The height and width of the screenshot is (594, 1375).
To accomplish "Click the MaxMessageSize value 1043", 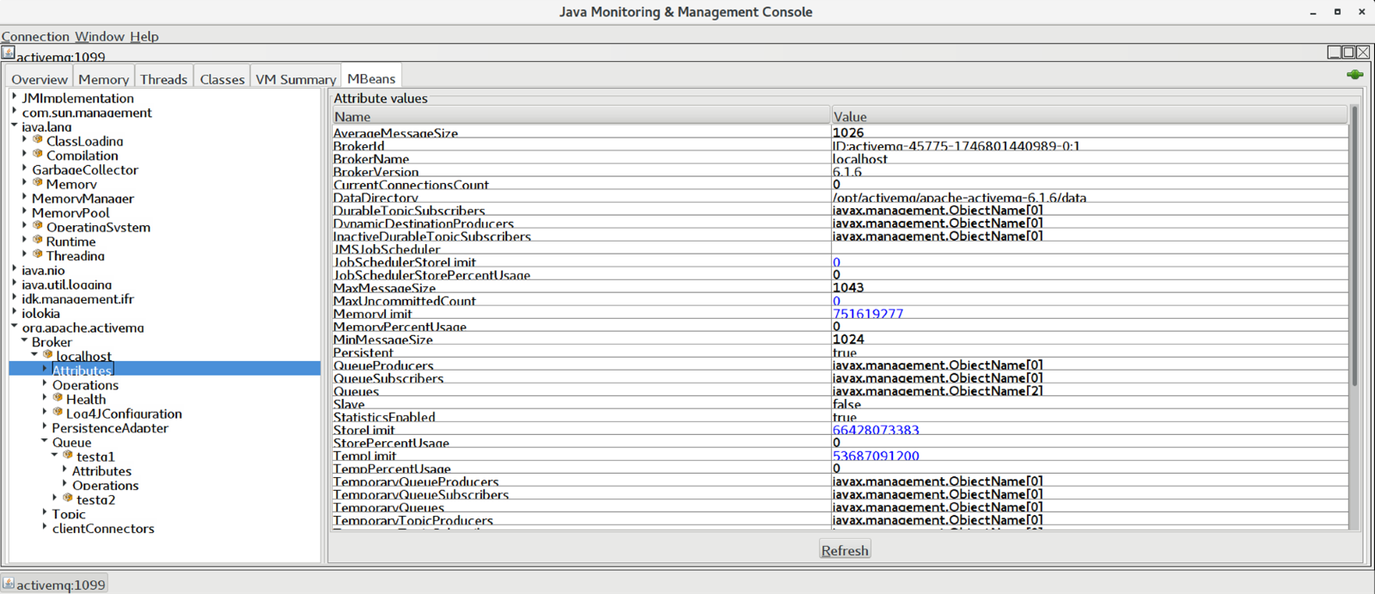I will coord(848,288).
